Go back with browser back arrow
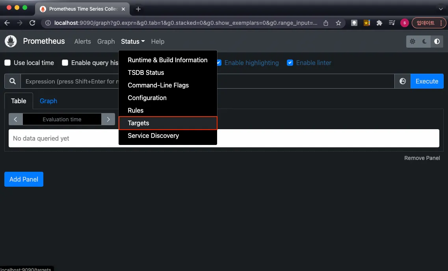 click(7, 23)
